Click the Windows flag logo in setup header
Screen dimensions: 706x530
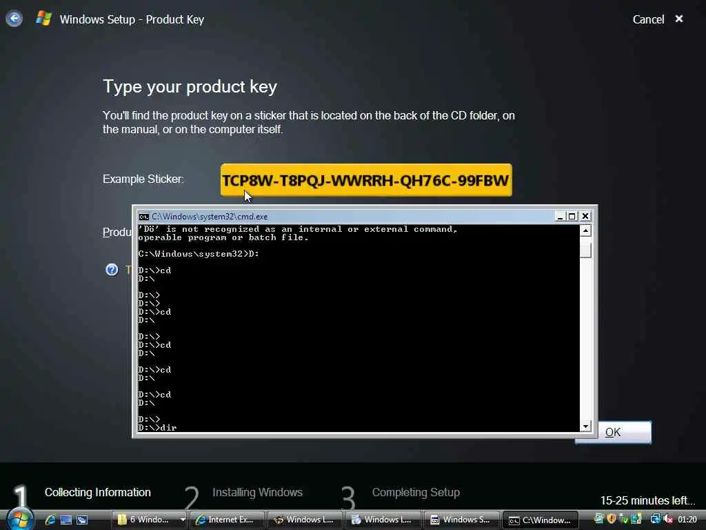[43, 19]
